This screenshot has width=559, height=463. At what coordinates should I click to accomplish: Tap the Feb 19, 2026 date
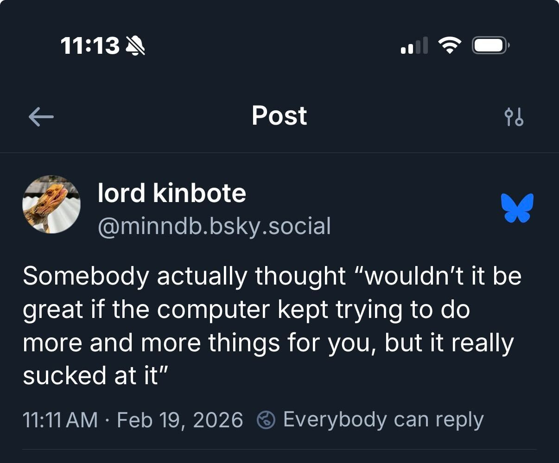[180, 420]
